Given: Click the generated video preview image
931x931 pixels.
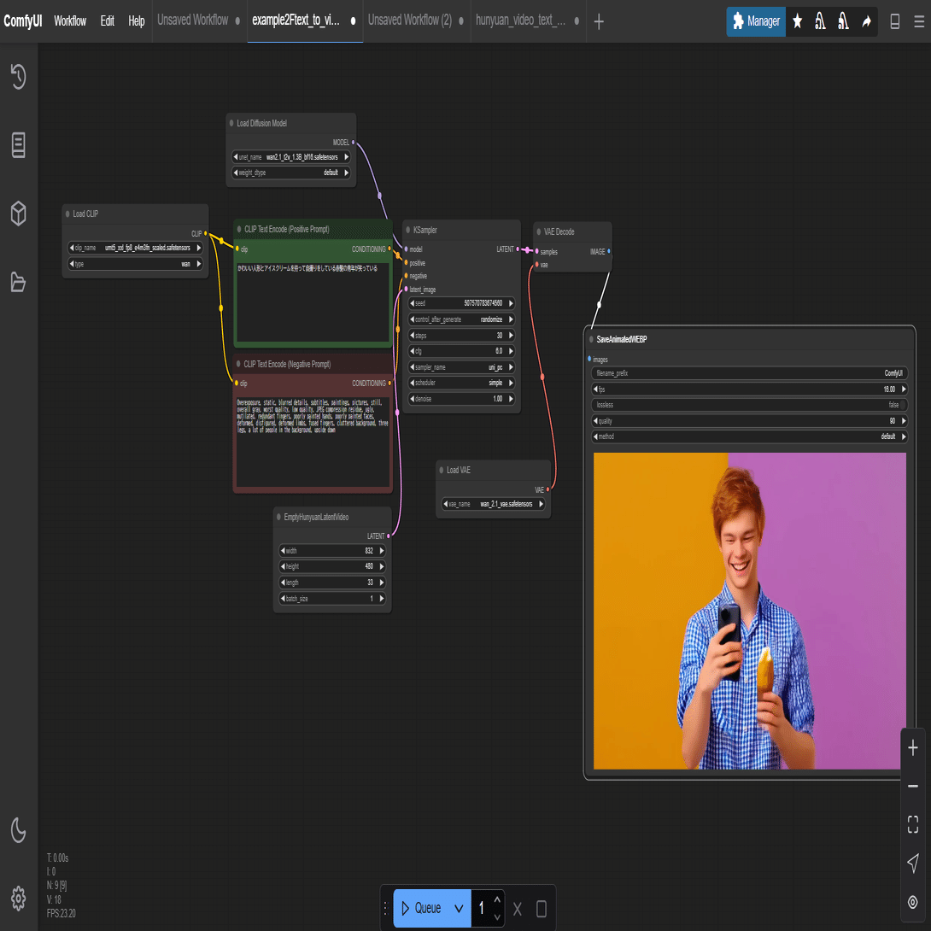Looking at the screenshot, I should 749,611.
